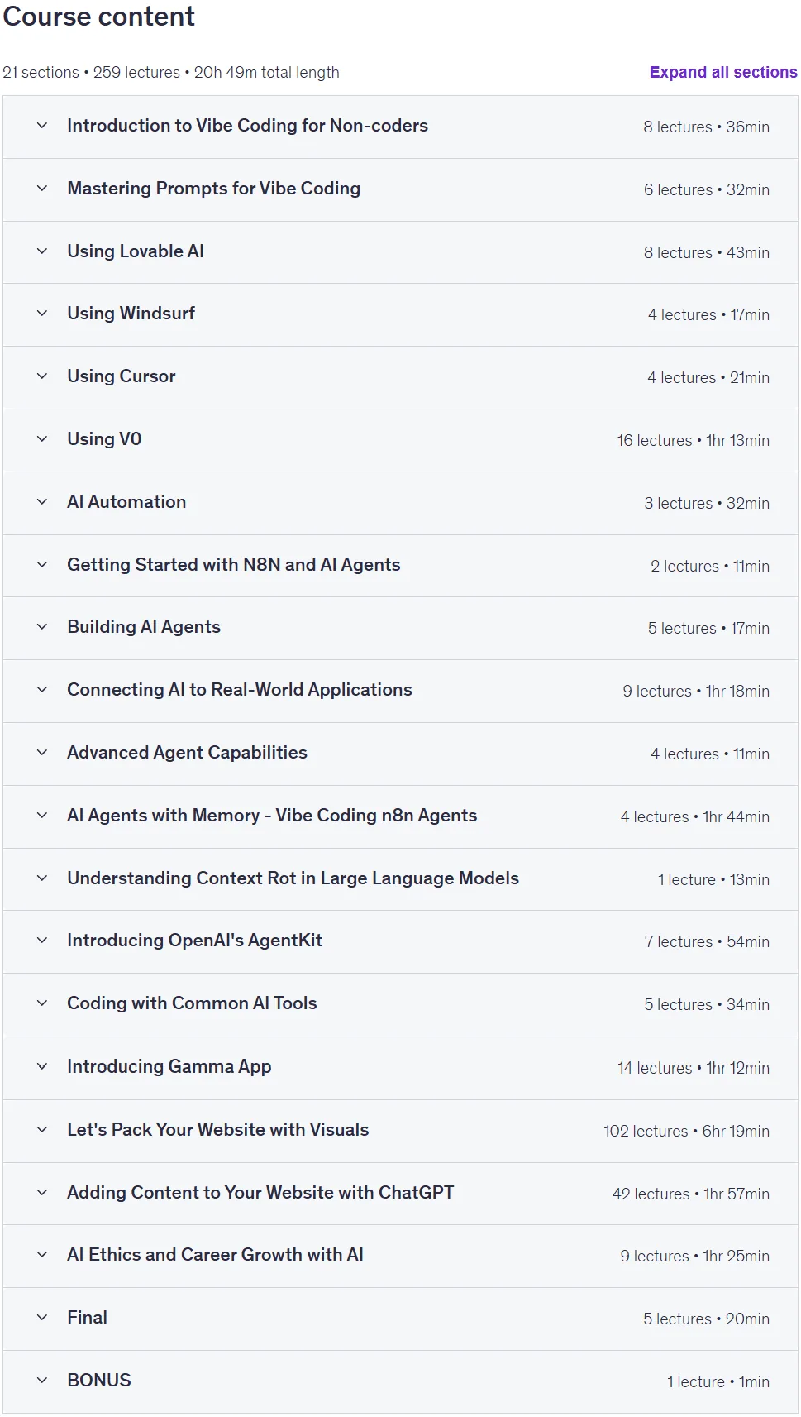Click chevron icon for AI Automation
Viewport: 801px width, 1417px height.
pyautogui.click(x=42, y=502)
